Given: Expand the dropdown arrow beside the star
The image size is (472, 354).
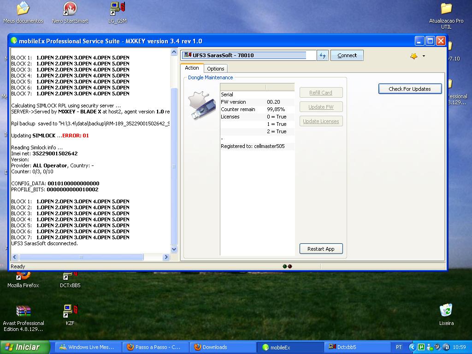Looking at the screenshot, I should (x=424, y=56).
